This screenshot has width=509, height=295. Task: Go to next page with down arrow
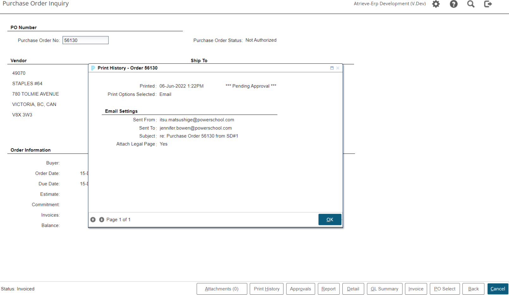pos(101,220)
